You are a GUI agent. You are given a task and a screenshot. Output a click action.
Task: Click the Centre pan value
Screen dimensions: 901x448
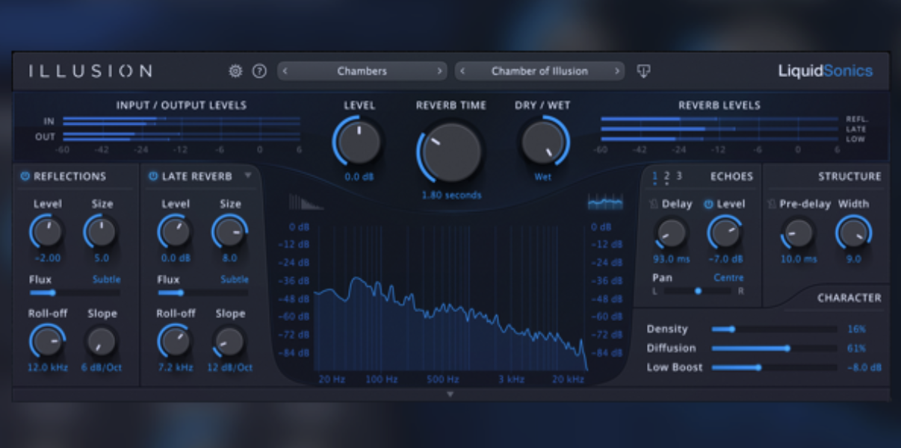[x=728, y=278]
